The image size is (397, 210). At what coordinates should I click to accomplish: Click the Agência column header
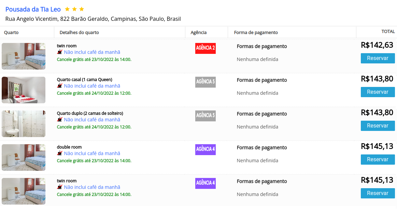coord(199,32)
